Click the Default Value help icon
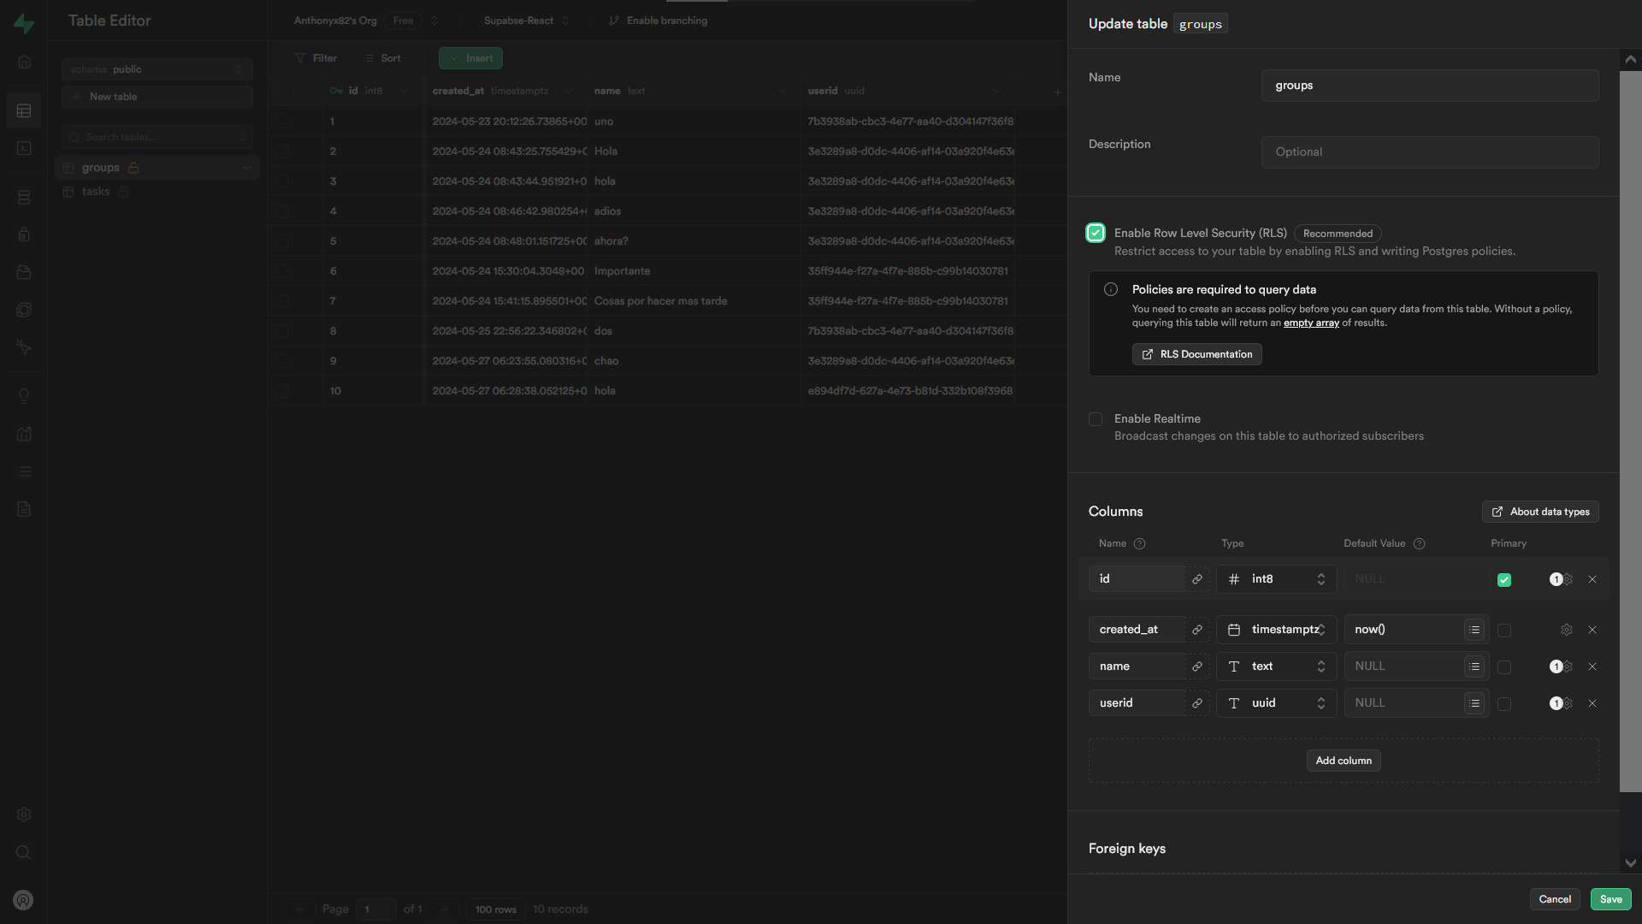The image size is (1642, 924). (x=1419, y=544)
